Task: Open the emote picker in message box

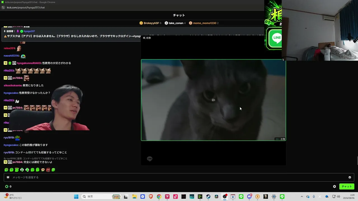Action: [x=350, y=177]
